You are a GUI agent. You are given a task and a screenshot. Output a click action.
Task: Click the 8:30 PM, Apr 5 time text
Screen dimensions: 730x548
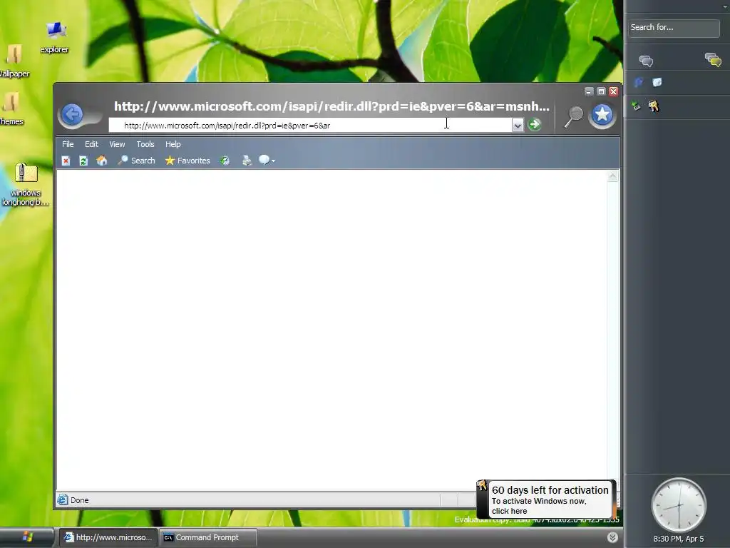[x=679, y=539]
